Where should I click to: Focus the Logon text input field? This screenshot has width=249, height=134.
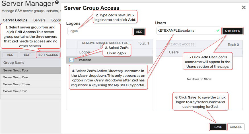coord(100,31)
